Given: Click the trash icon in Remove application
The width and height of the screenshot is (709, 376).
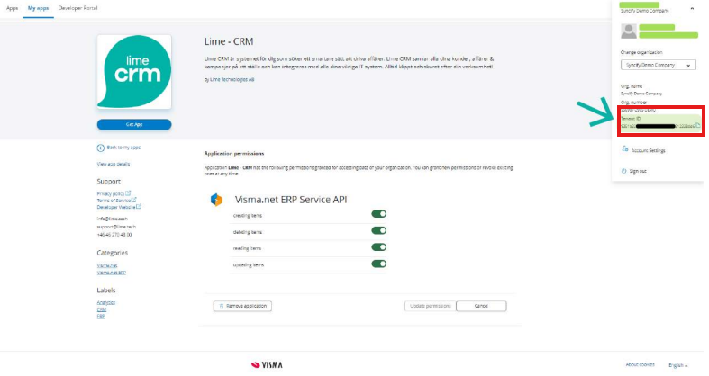Looking at the screenshot, I should pyautogui.click(x=221, y=306).
